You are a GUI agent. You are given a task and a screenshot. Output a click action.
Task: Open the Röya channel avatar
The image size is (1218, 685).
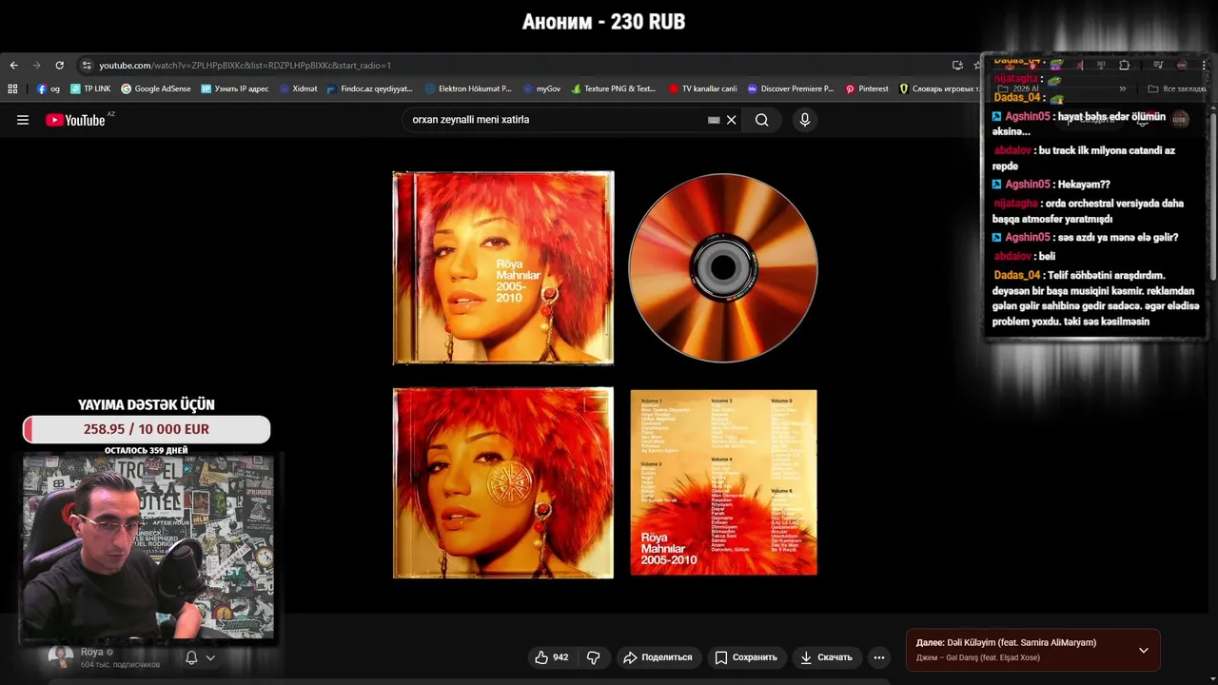point(61,657)
